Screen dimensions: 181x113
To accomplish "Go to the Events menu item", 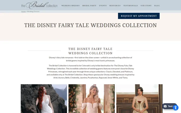I will click(103, 6).
